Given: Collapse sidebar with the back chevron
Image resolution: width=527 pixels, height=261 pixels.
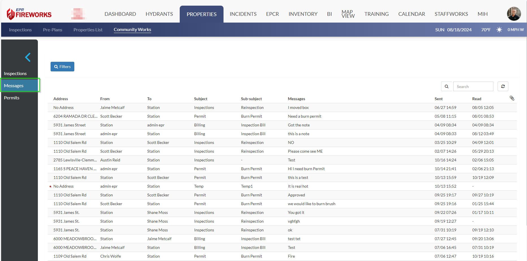Looking at the screenshot, I should coord(28,57).
